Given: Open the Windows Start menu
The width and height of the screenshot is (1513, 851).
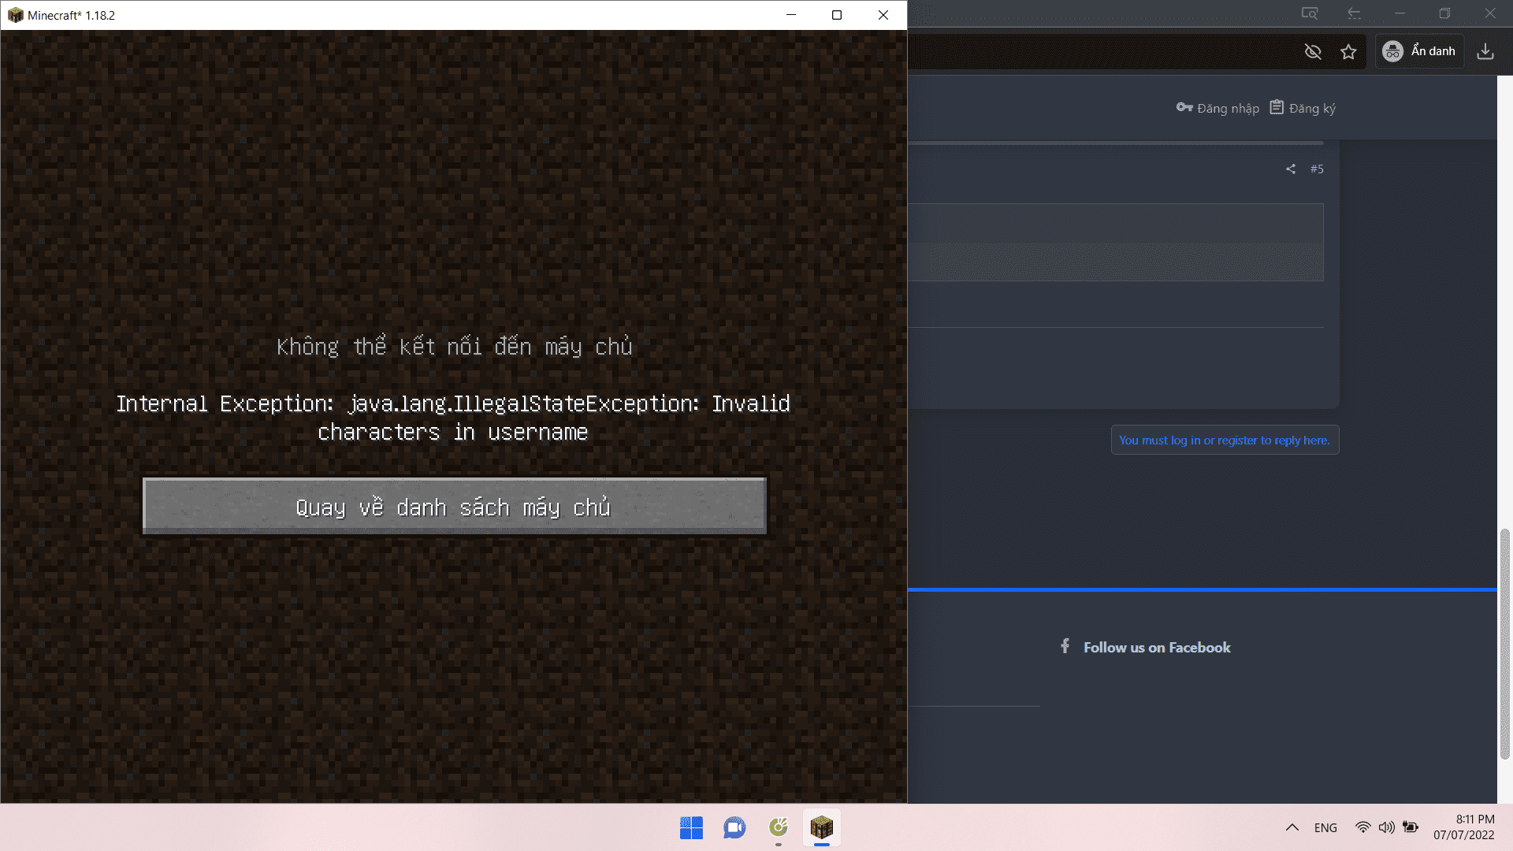Looking at the screenshot, I should (x=691, y=827).
